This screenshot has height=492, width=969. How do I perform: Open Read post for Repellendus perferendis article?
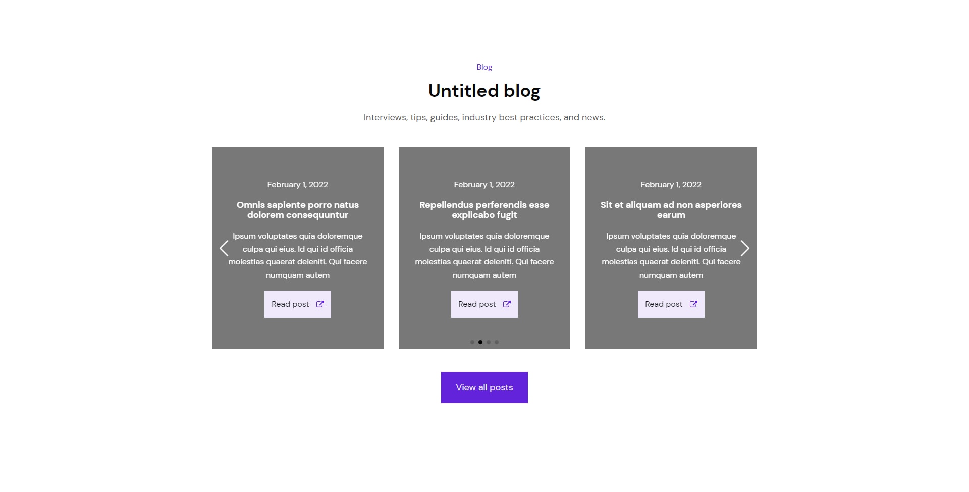pos(484,304)
